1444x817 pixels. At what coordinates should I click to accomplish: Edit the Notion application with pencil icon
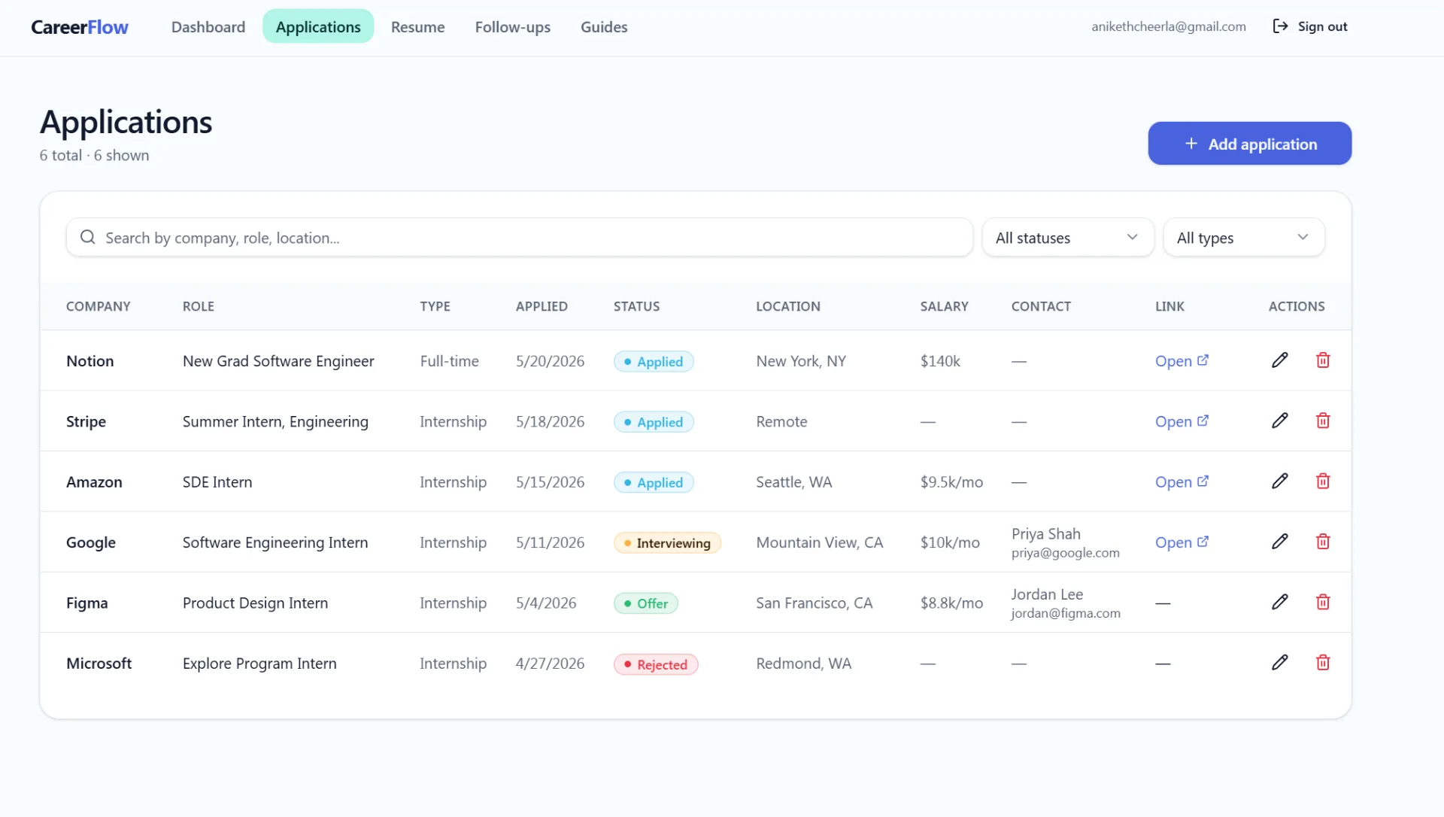click(x=1279, y=360)
